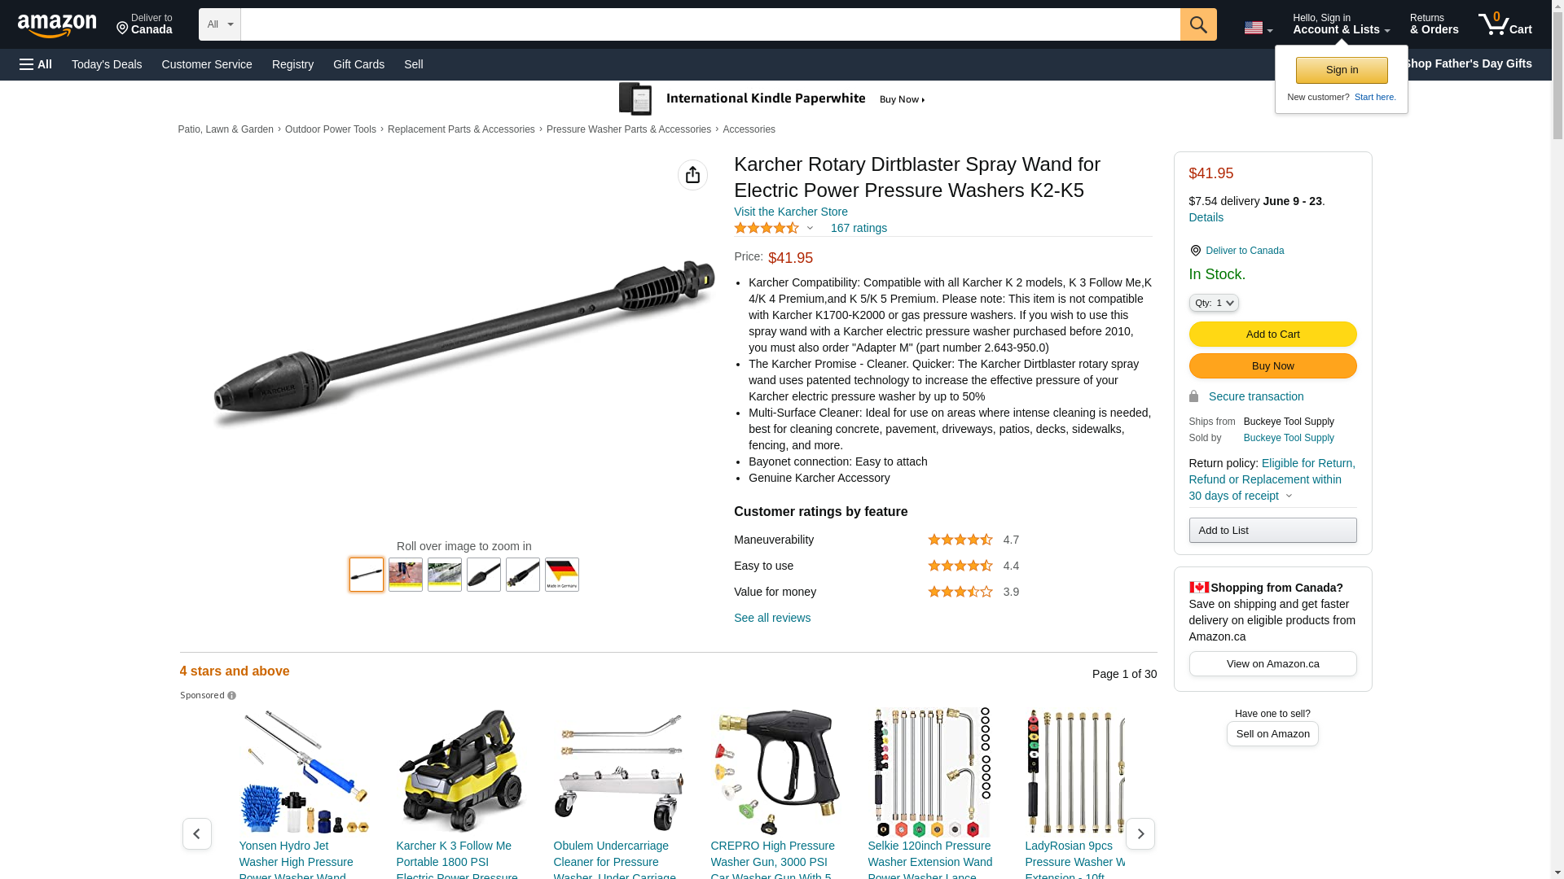Select the Made in Germany flag thumbnail
Screen dimensions: 1564x879
coord(562,575)
